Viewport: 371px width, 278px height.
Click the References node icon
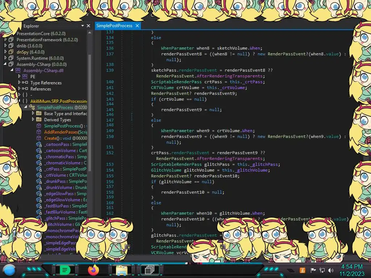click(x=25, y=89)
